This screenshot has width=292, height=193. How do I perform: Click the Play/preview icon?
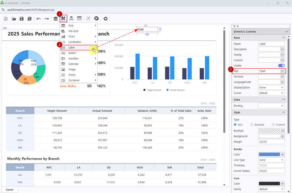coord(97,19)
